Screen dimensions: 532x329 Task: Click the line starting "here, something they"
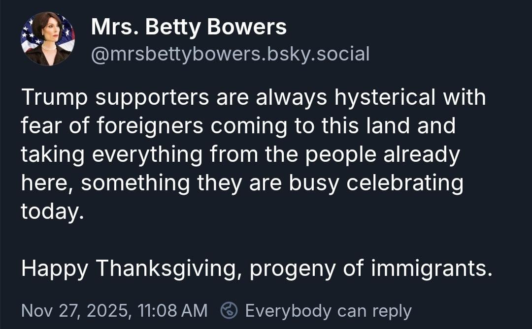(x=242, y=183)
